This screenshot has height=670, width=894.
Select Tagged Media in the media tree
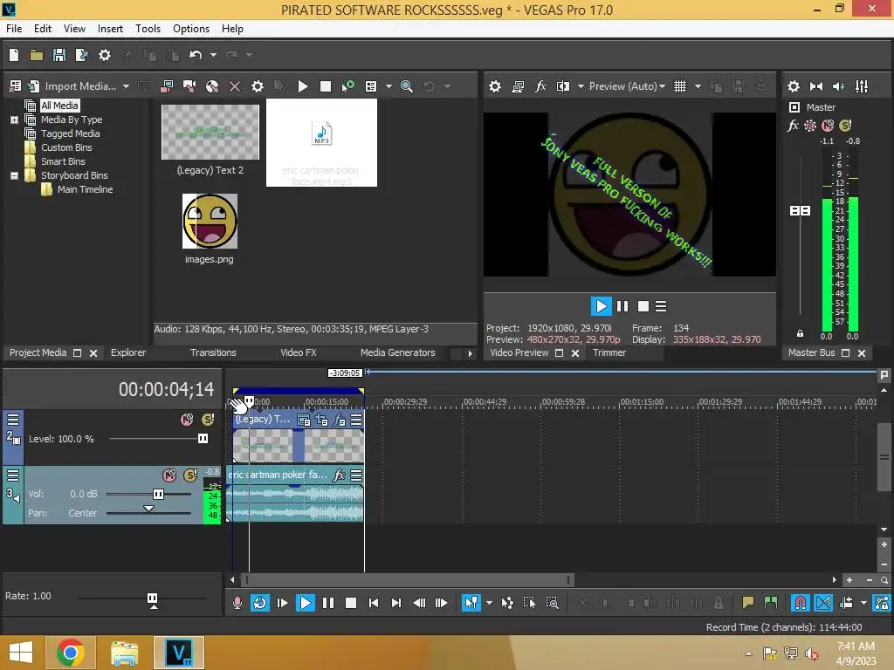[x=70, y=133]
